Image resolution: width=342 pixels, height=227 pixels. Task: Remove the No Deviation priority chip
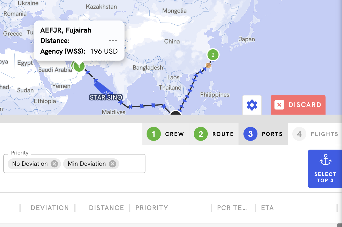click(54, 164)
